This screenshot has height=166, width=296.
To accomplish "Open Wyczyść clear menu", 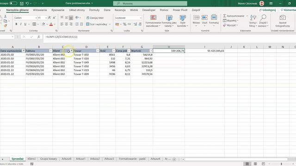I will (230, 25).
